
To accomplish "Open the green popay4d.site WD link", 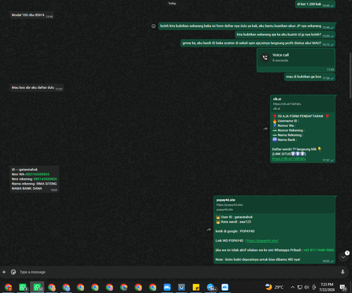I will (263, 241).
